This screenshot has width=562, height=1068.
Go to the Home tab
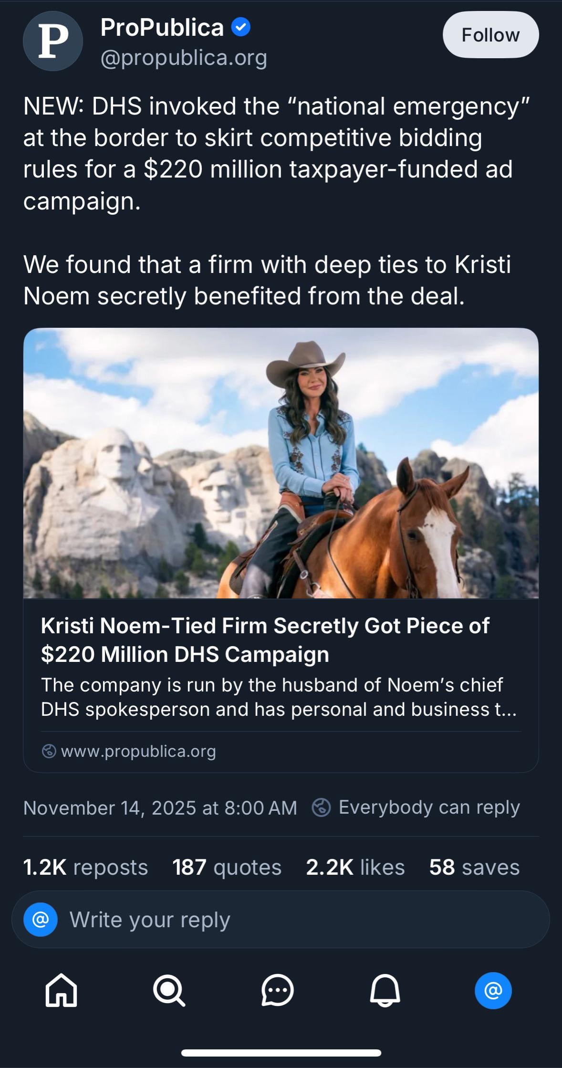[61, 990]
